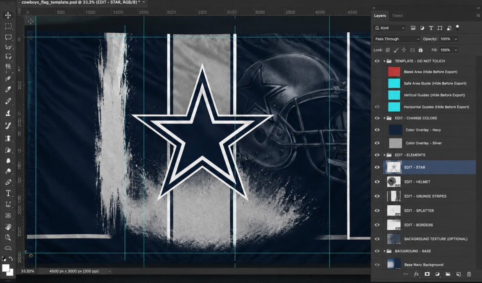The height and width of the screenshot is (283, 482).
Task: Create a new layer
Action: pyautogui.click(x=458, y=274)
